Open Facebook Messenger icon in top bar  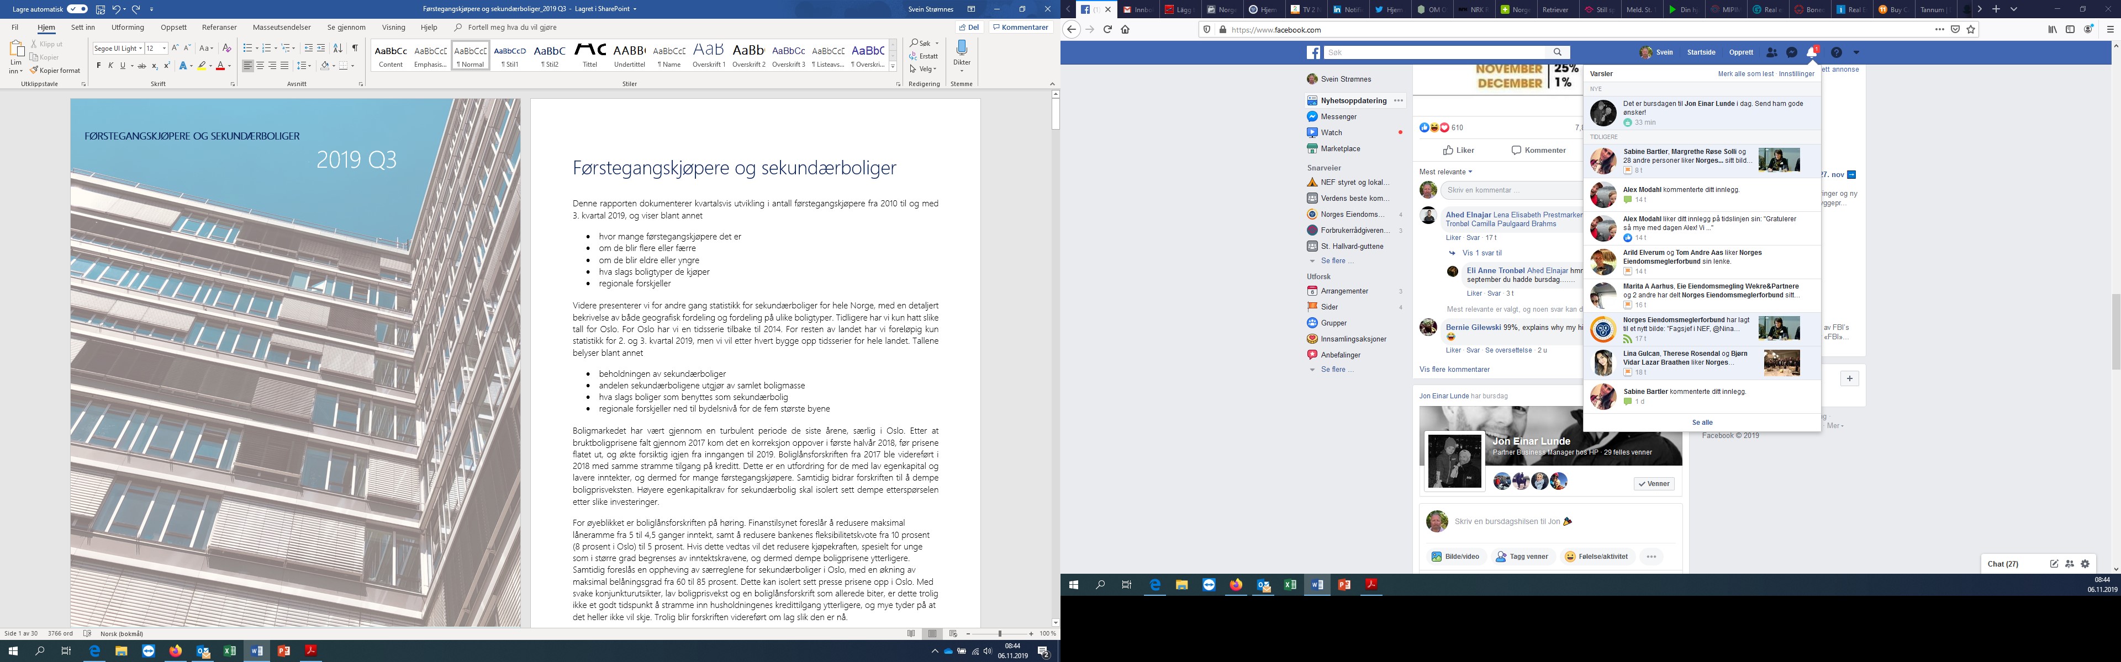(1792, 52)
